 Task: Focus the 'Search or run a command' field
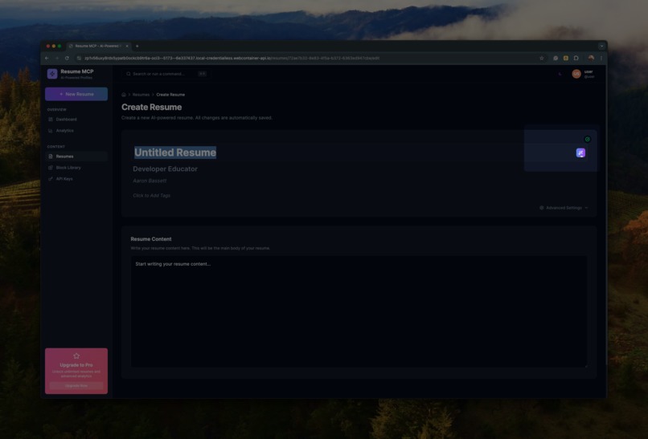(x=166, y=74)
